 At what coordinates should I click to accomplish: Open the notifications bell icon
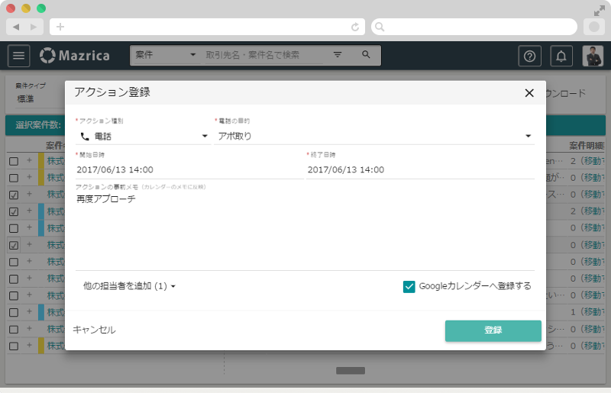[x=561, y=56]
